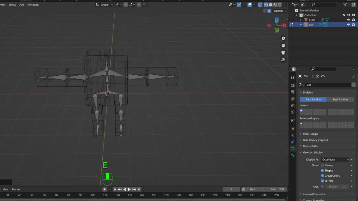Open the Select menu
This screenshot has height=201, width=358.
click(x=12, y=5)
